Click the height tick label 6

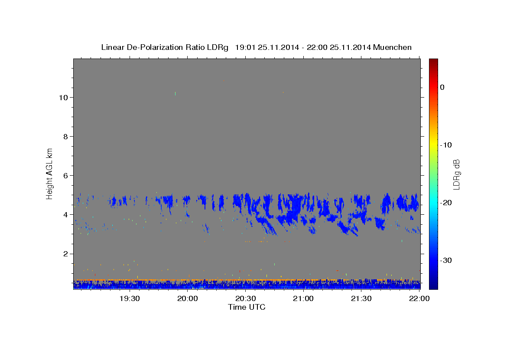(x=65, y=176)
